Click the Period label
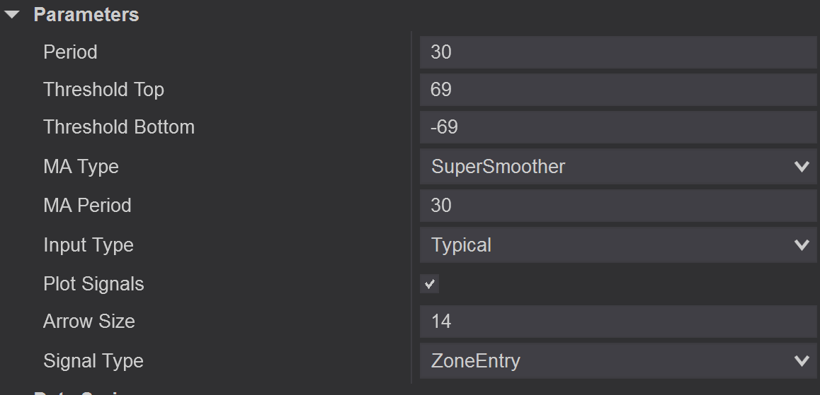 pyautogui.click(x=70, y=52)
